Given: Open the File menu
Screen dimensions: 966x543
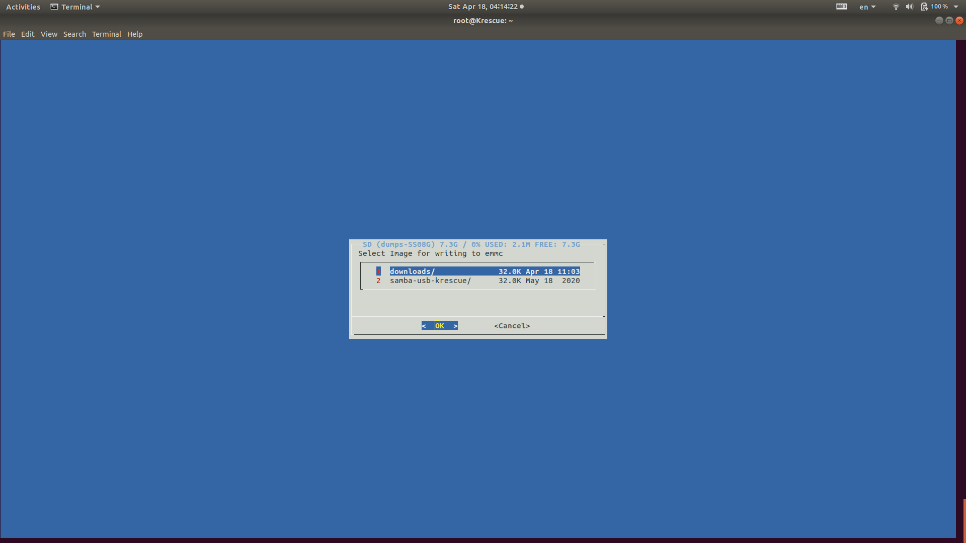Looking at the screenshot, I should point(9,34).
